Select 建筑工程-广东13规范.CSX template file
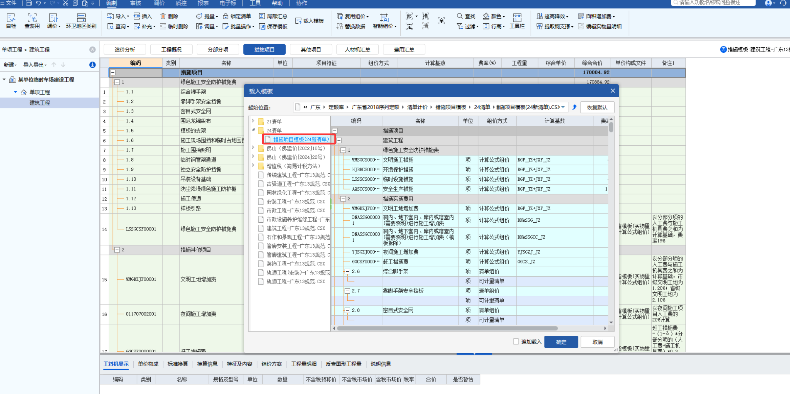 pyautogui.click(x=295, y=228)
